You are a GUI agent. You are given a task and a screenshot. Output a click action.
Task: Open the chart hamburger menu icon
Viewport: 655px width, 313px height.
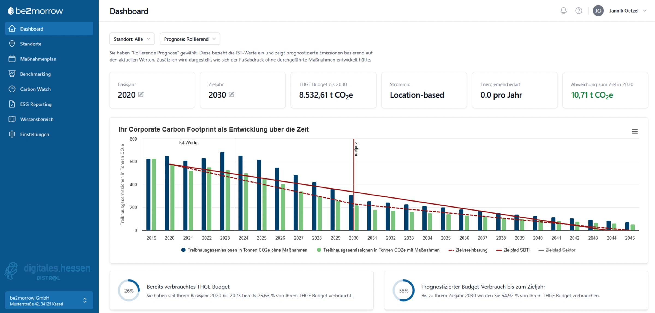point(635,132)
